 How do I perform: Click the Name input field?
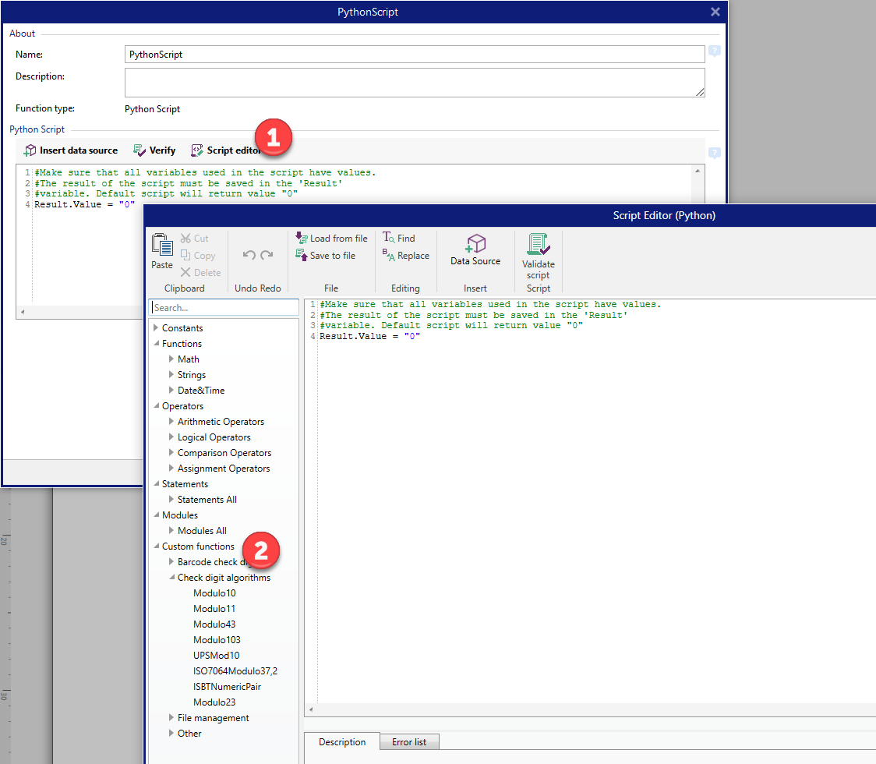[415, 55]
